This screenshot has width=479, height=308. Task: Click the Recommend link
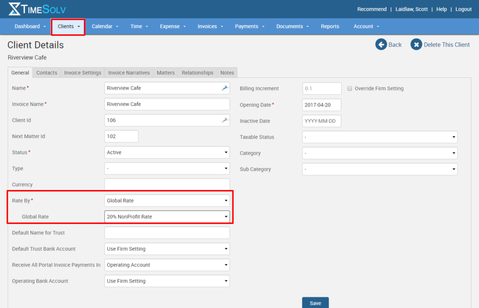372,8
